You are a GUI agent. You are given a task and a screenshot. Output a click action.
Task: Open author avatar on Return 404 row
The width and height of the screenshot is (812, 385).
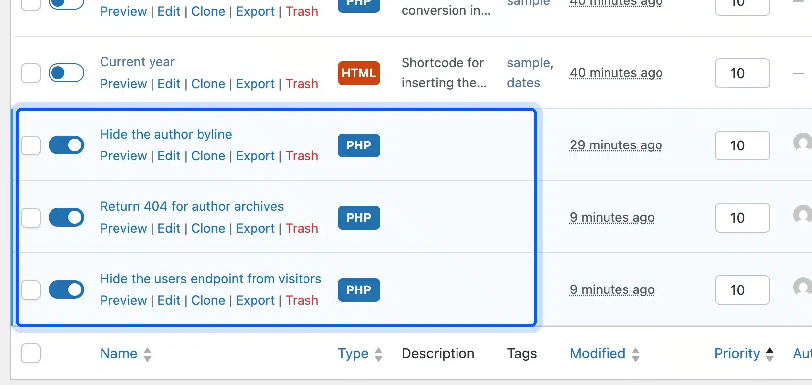(803, 215)
